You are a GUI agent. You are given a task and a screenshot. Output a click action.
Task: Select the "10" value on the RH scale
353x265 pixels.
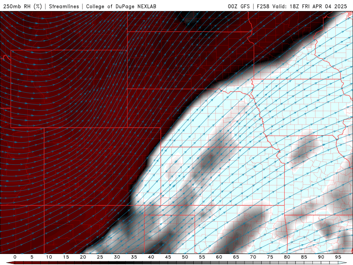49,257
